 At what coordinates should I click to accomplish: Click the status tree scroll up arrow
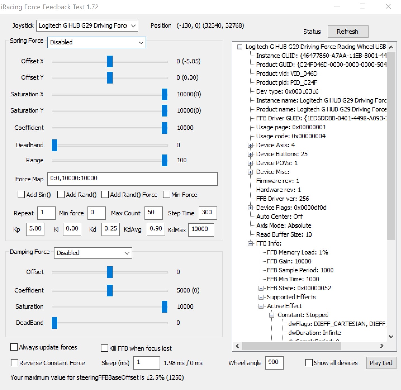(391, 47)
